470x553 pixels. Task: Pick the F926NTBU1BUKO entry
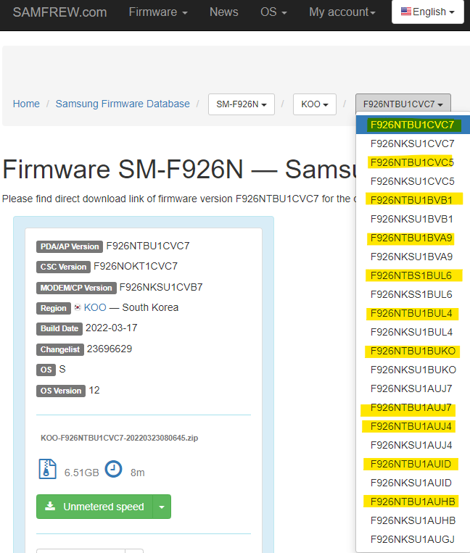(413, 351)
